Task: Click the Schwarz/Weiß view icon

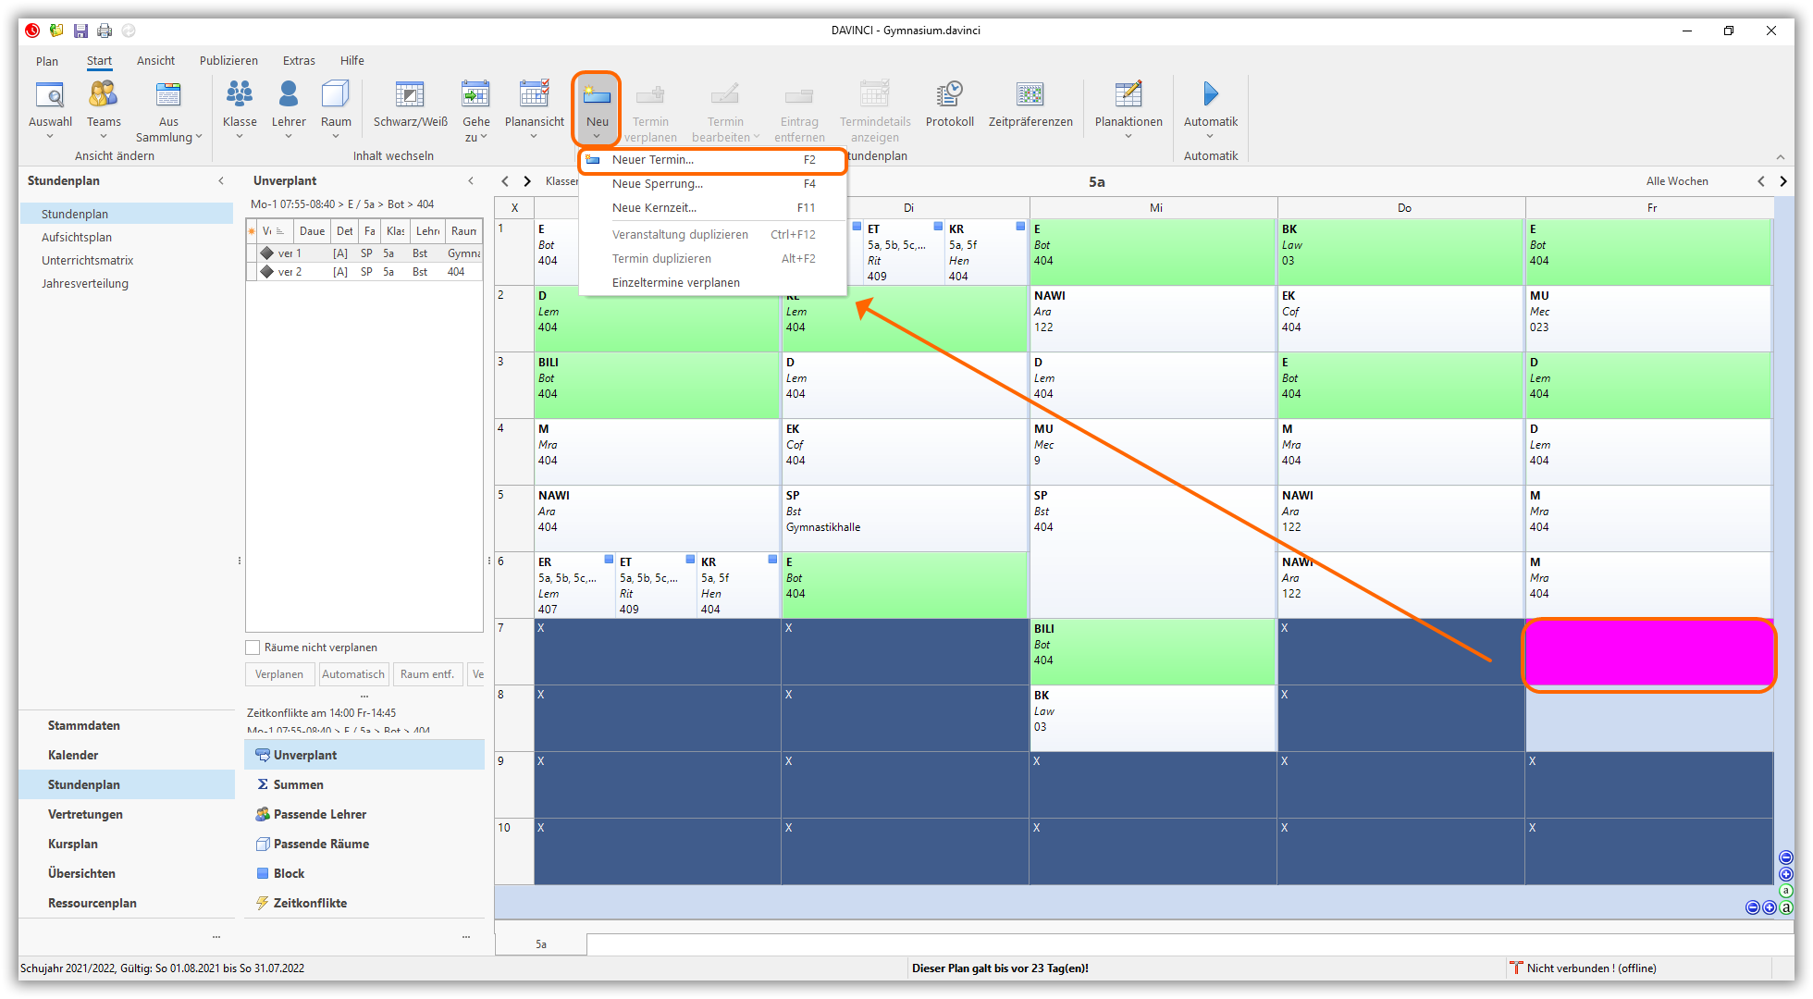Action: [410, 95]
